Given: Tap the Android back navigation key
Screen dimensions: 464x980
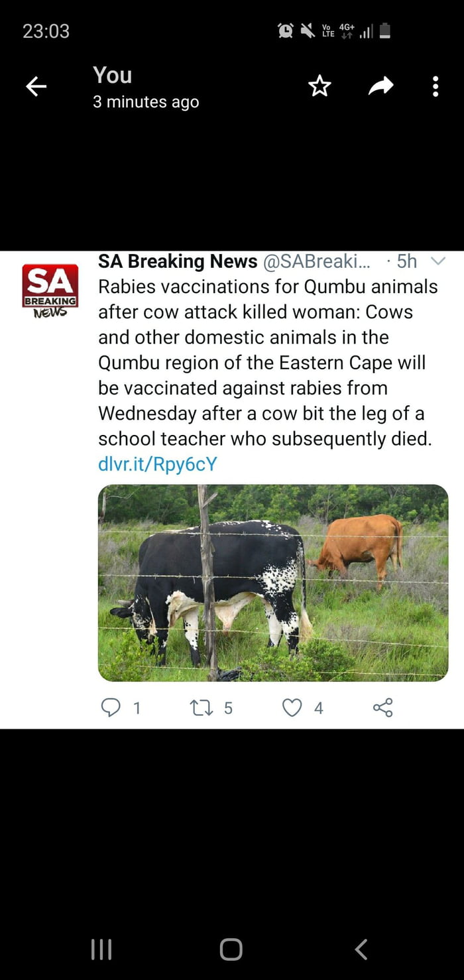Looking at the screenshot, I should [x=361, y=949].
